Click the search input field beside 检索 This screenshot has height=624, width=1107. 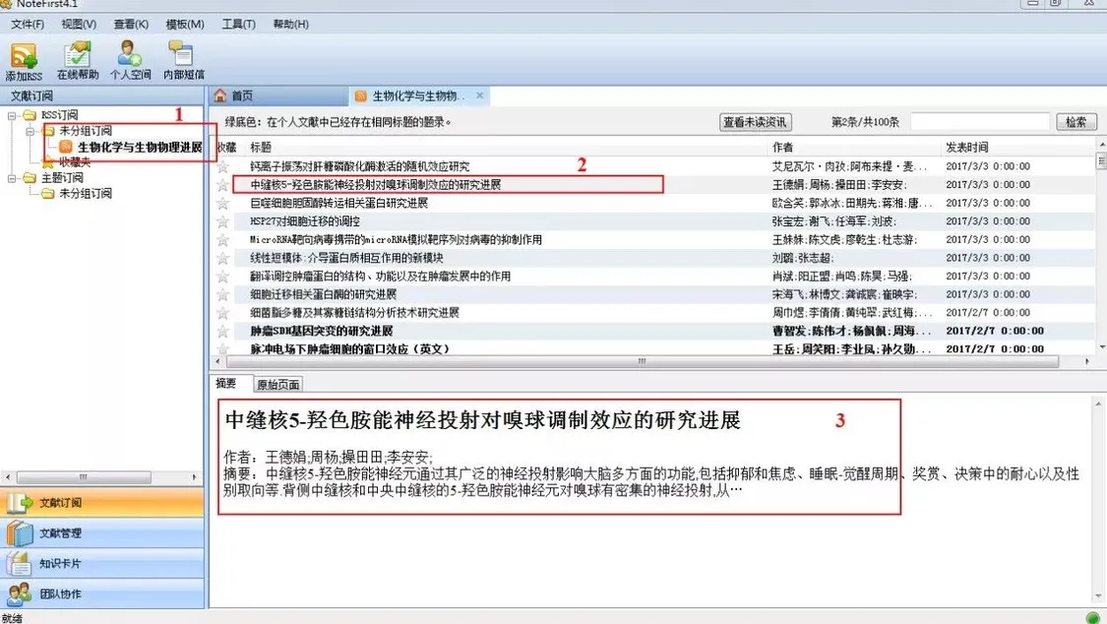[x=980, y=122]
